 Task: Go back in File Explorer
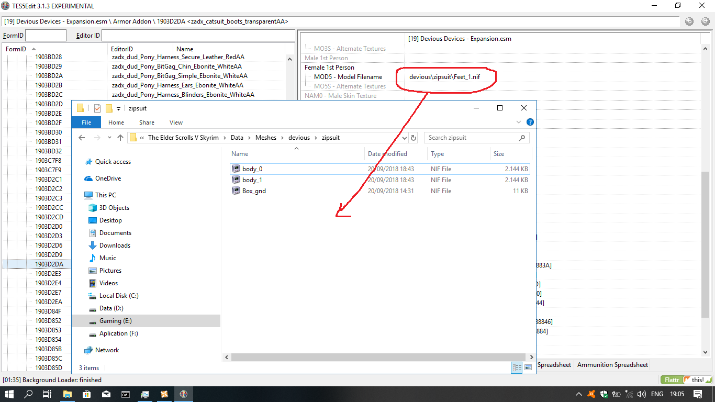tap(82, 138)
